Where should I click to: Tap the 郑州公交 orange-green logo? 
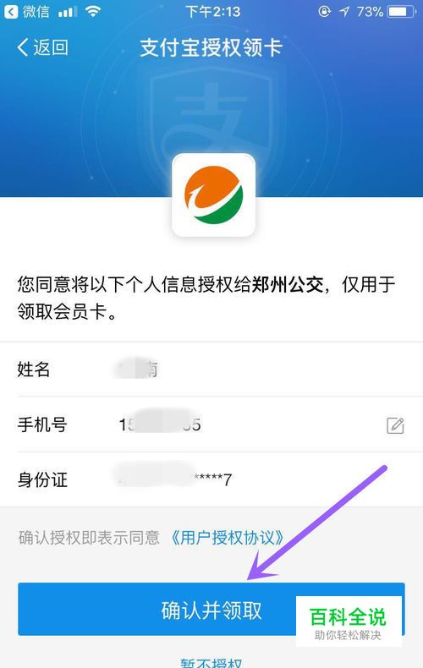pos(214,195)
